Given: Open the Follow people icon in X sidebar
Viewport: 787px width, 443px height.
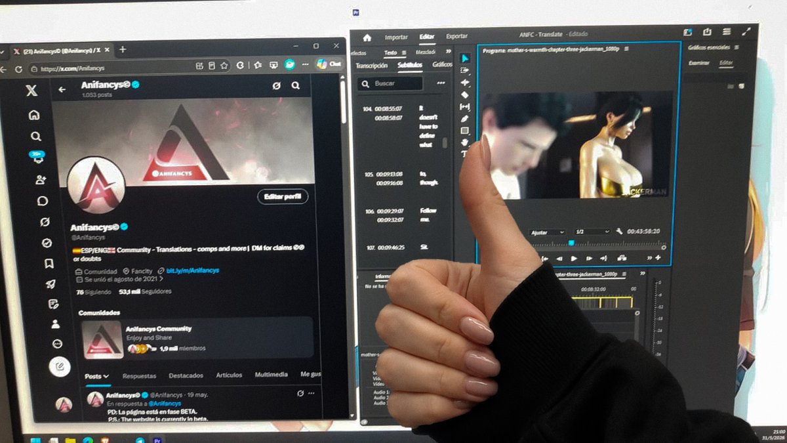Looking at the screenshot, I should [x=40, y=179].
